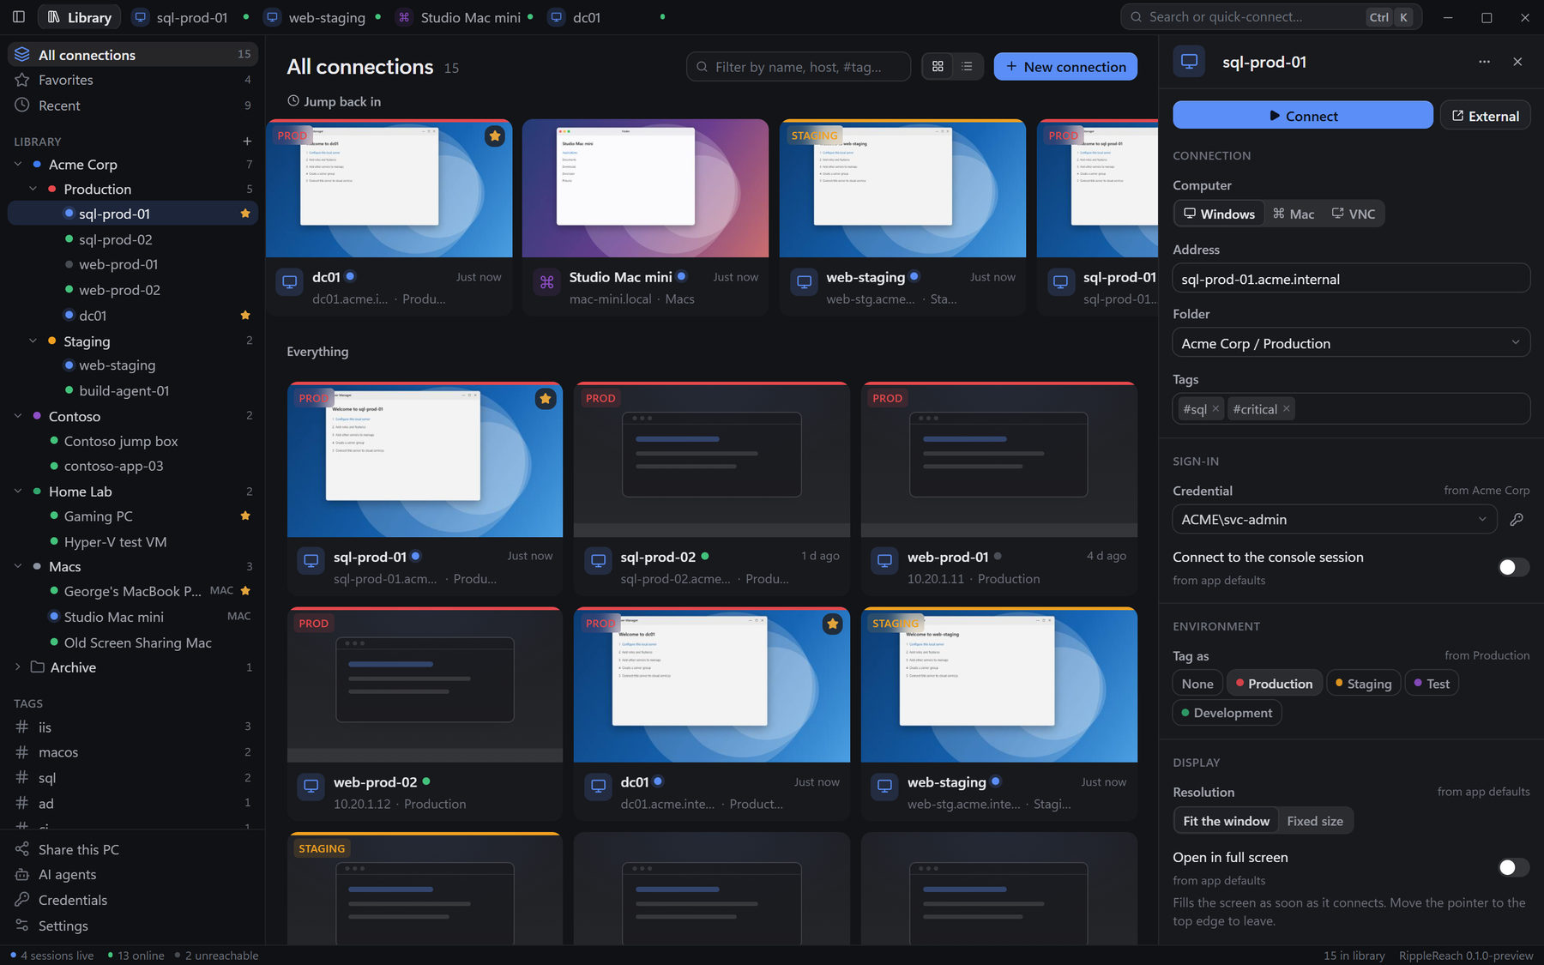This screenshot has height=965, width=1544.
Task: Tag environment as Development
Action: (1227, 713)
